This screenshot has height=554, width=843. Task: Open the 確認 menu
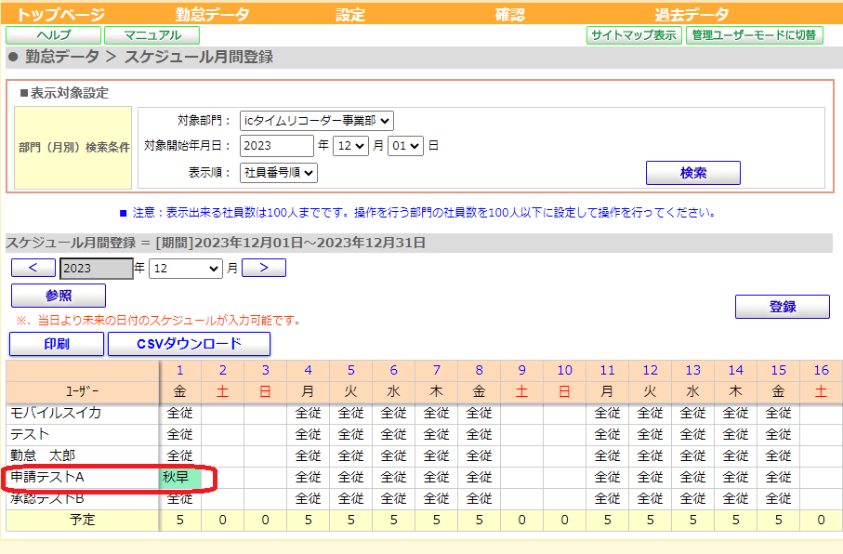click(509, 14)
